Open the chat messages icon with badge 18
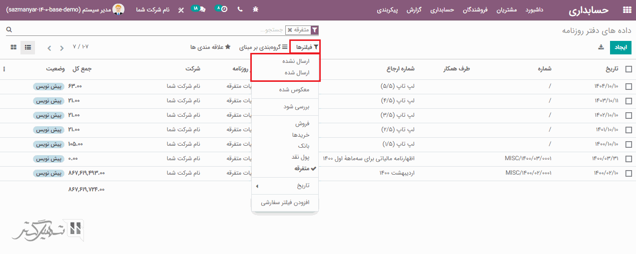636x254 pixels. coord(201,9)
